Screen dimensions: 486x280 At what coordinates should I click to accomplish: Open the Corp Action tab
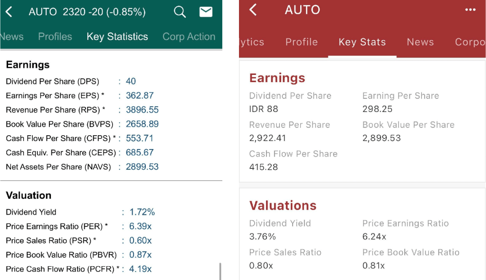click(x=189, y=37)
